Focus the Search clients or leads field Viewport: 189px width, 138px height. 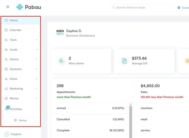[x=141, y=8]
